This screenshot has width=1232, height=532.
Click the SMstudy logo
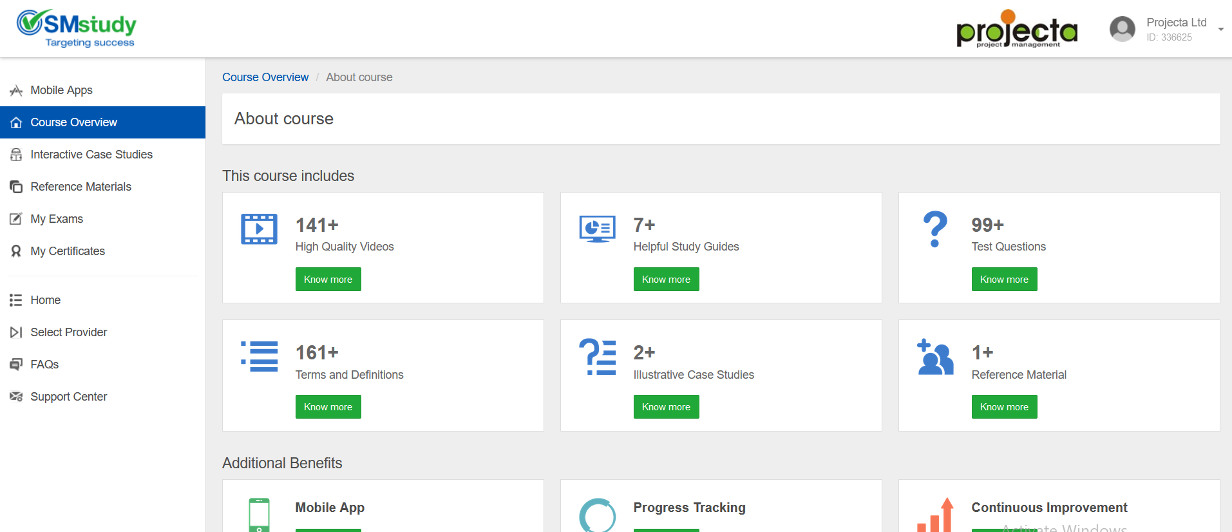[77, 28]
